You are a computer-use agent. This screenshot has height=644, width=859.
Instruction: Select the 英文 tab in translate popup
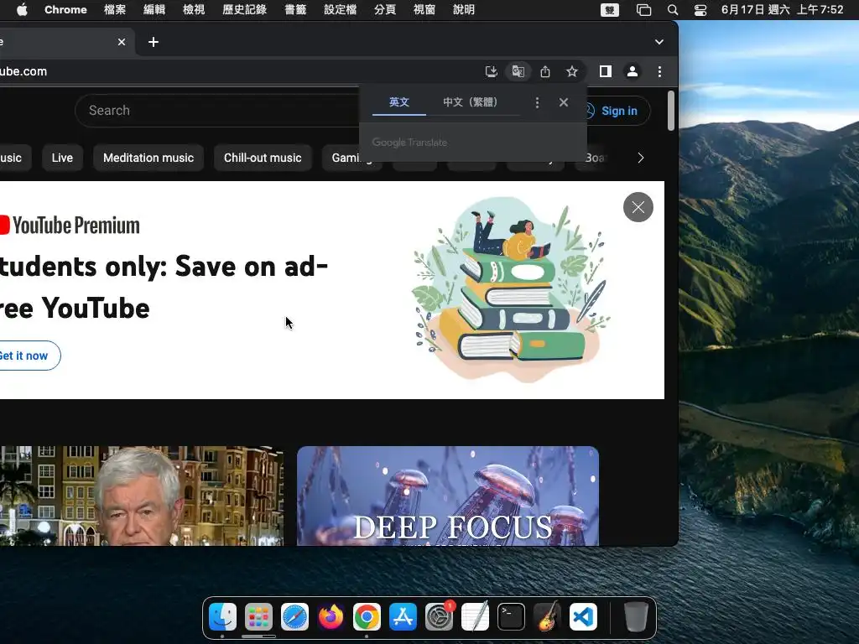[398, 102]
